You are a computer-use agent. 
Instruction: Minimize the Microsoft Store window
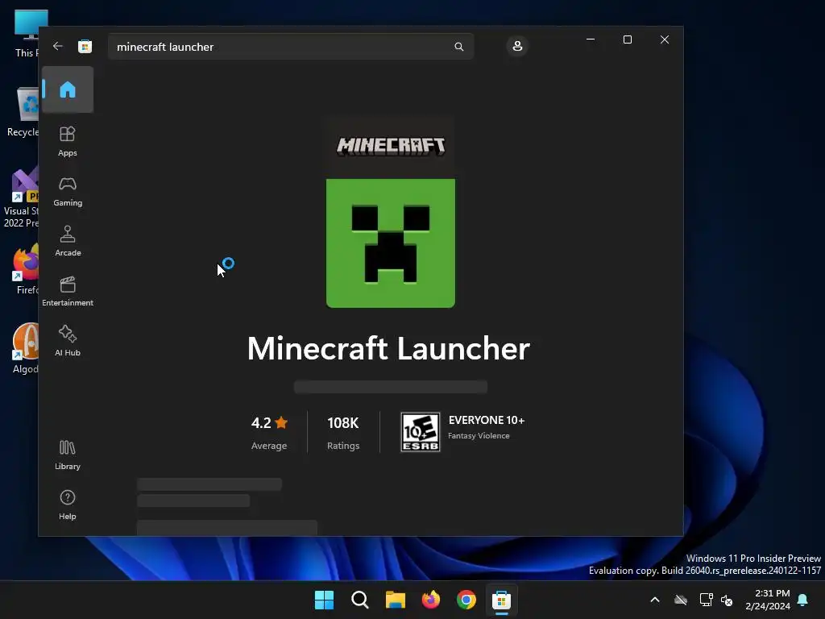591,39
